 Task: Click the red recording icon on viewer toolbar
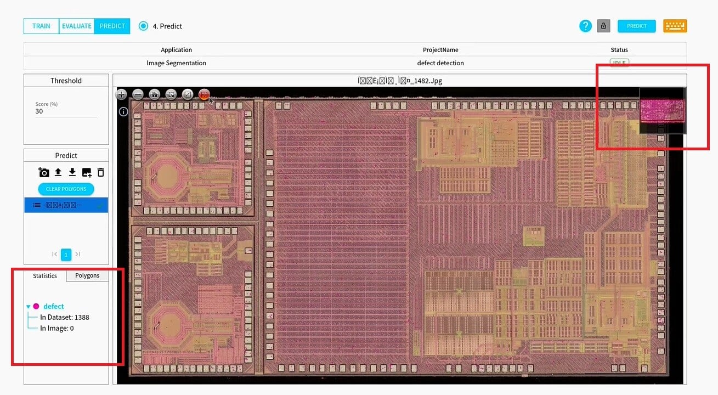coord(204,94)
